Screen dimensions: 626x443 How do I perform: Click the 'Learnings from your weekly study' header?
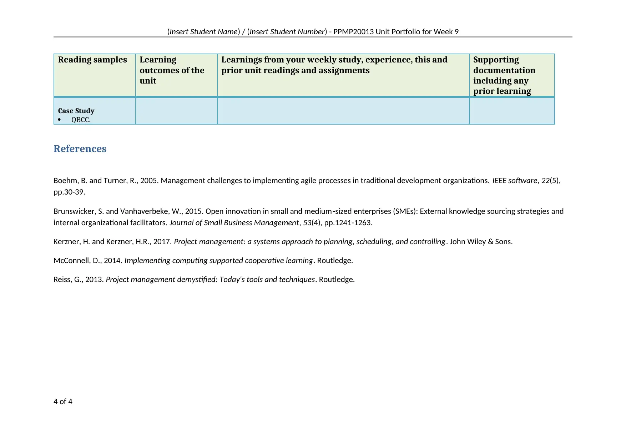[343, 75]
